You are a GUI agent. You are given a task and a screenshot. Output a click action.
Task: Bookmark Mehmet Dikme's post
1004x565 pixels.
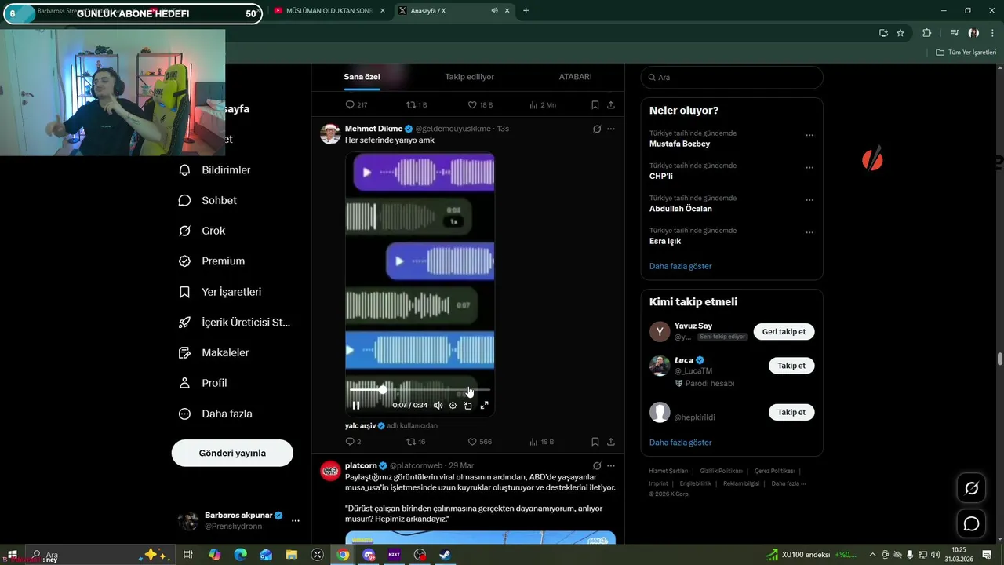(595, 442)
